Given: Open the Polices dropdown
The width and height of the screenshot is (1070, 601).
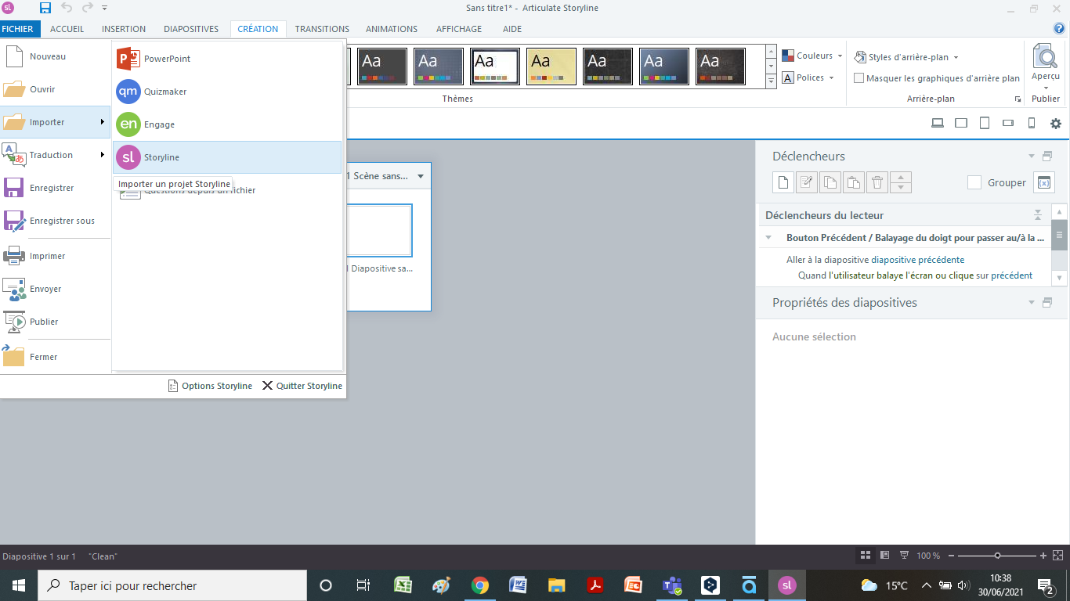Looking at the screenshot, I should (808, 78).
